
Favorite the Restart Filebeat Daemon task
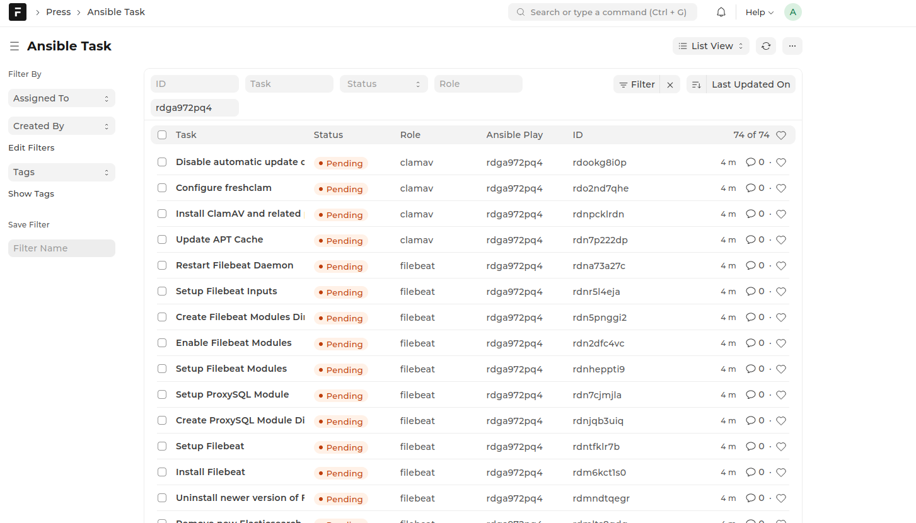click(780, 265)
